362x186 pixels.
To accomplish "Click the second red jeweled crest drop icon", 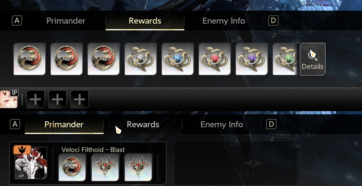I will point(138,167).
